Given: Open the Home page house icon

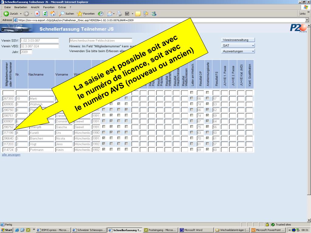Looking at the screenshot, I should click(x=53, y=14).
